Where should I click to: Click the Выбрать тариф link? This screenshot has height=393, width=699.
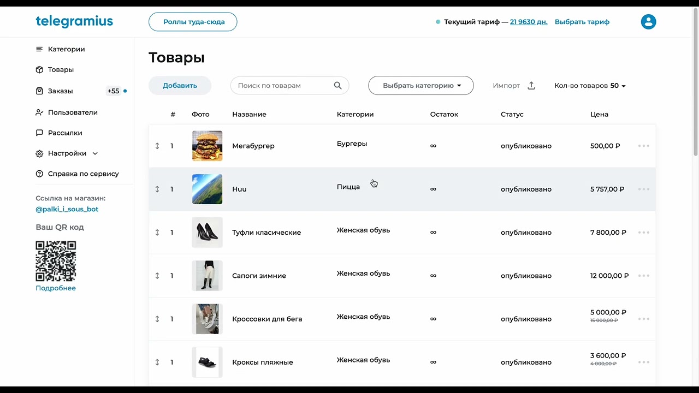click(582, 22)
